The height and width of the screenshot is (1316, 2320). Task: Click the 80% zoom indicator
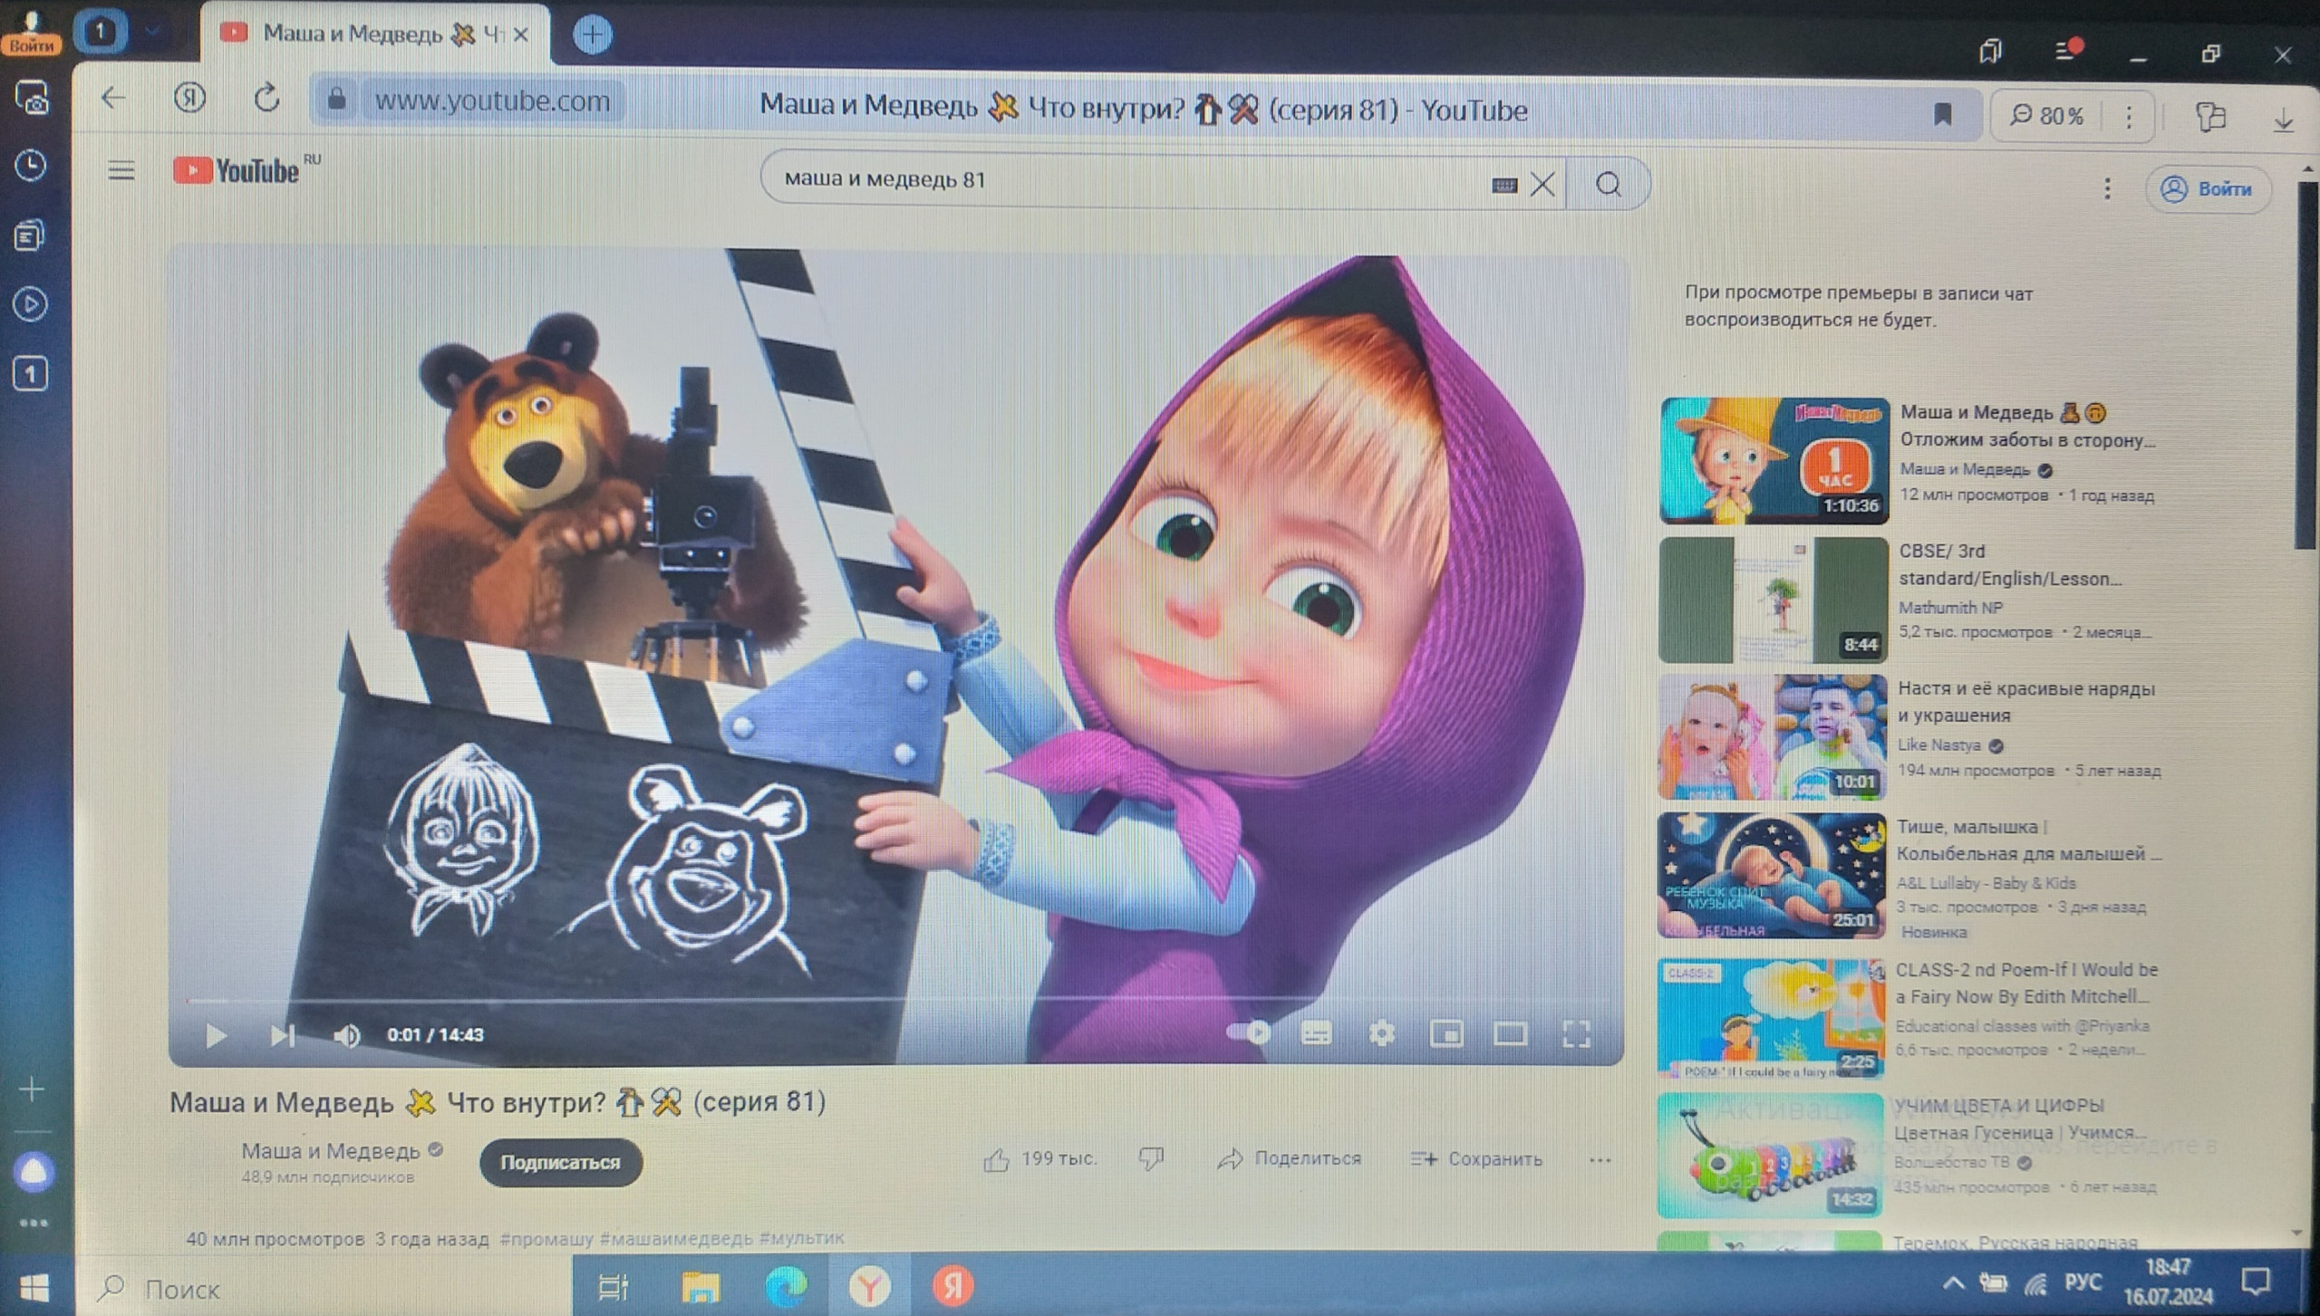[x=2047, y=116]
